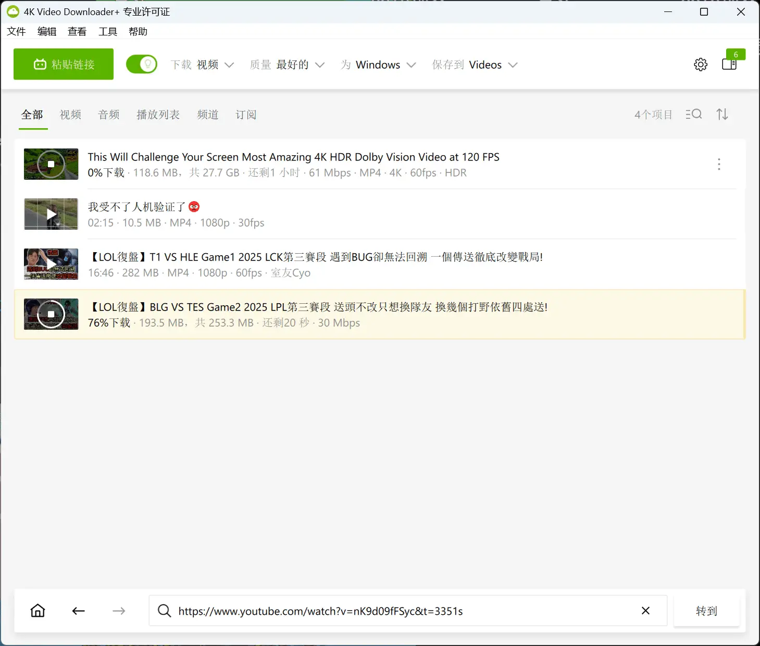Open settings via the gear icon
Screen dimensions: 760x646
point(701,65)
